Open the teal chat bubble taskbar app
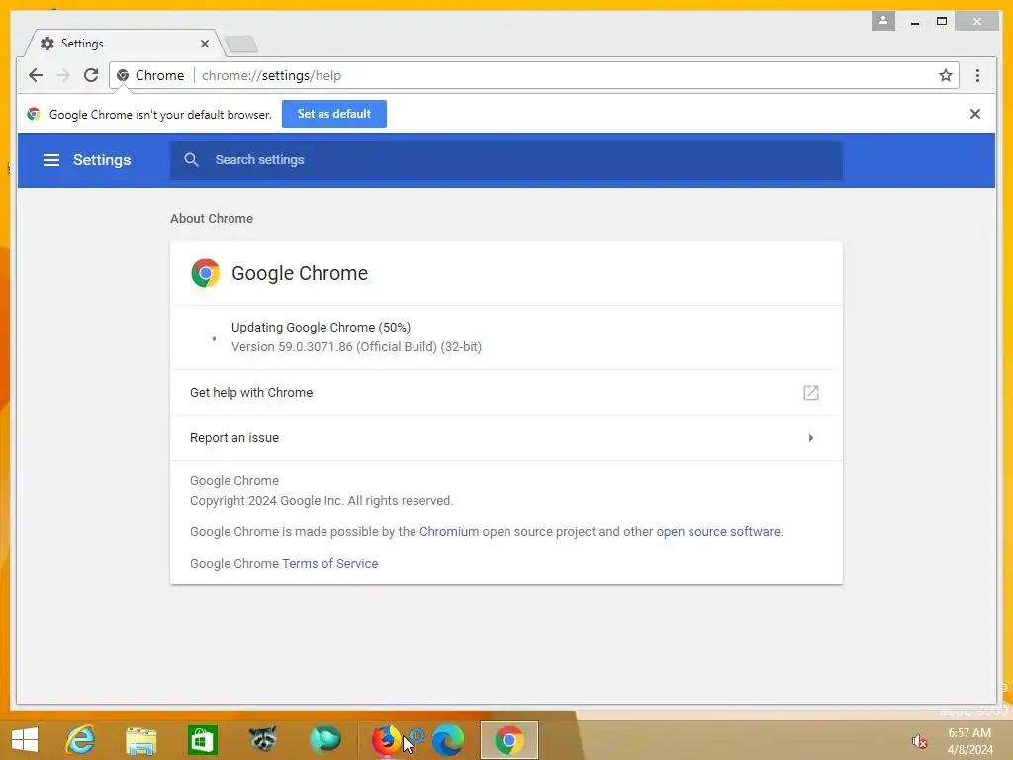The width and height of the screenshot is (1013, 760). [x=324, y=740]
